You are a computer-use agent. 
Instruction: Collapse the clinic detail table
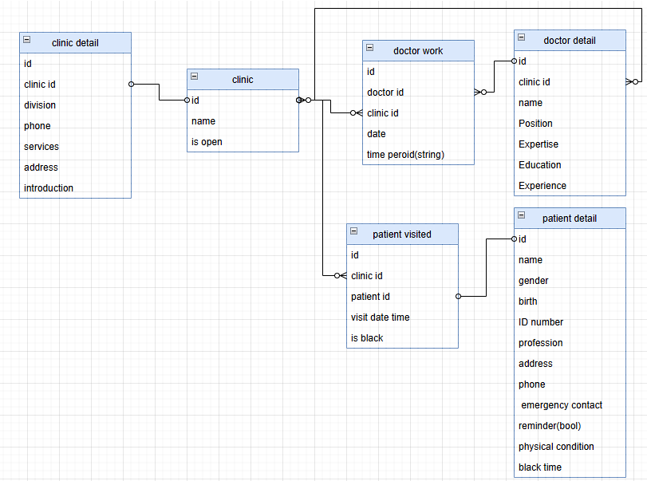pyautogui.click(x=27, y=39)
